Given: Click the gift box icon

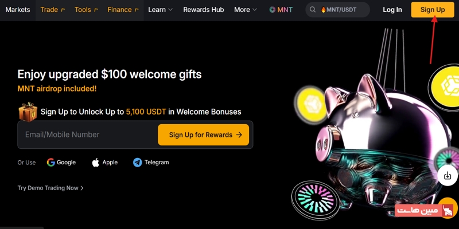Looking at the screenshot, I should tap(28, 112).
